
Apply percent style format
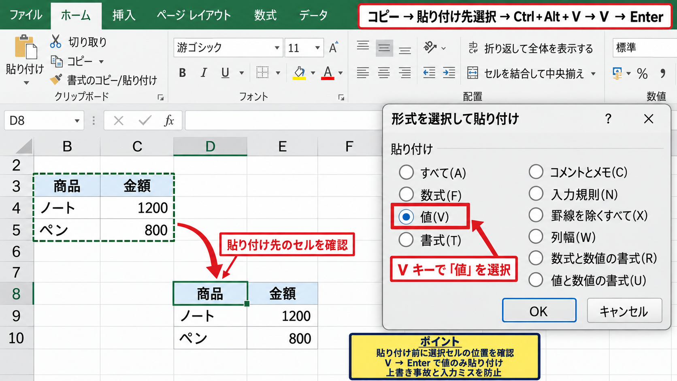(642, 73)
